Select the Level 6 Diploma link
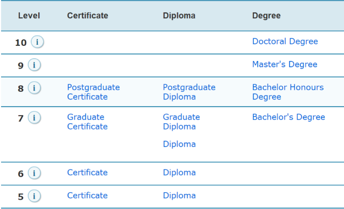This screenshot has width=344, height=209. coord(179,173)
